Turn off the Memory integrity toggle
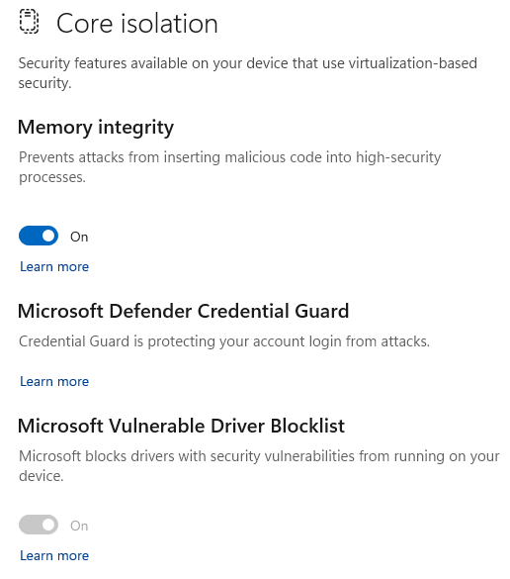510x579 pixels. click(39, 236)
